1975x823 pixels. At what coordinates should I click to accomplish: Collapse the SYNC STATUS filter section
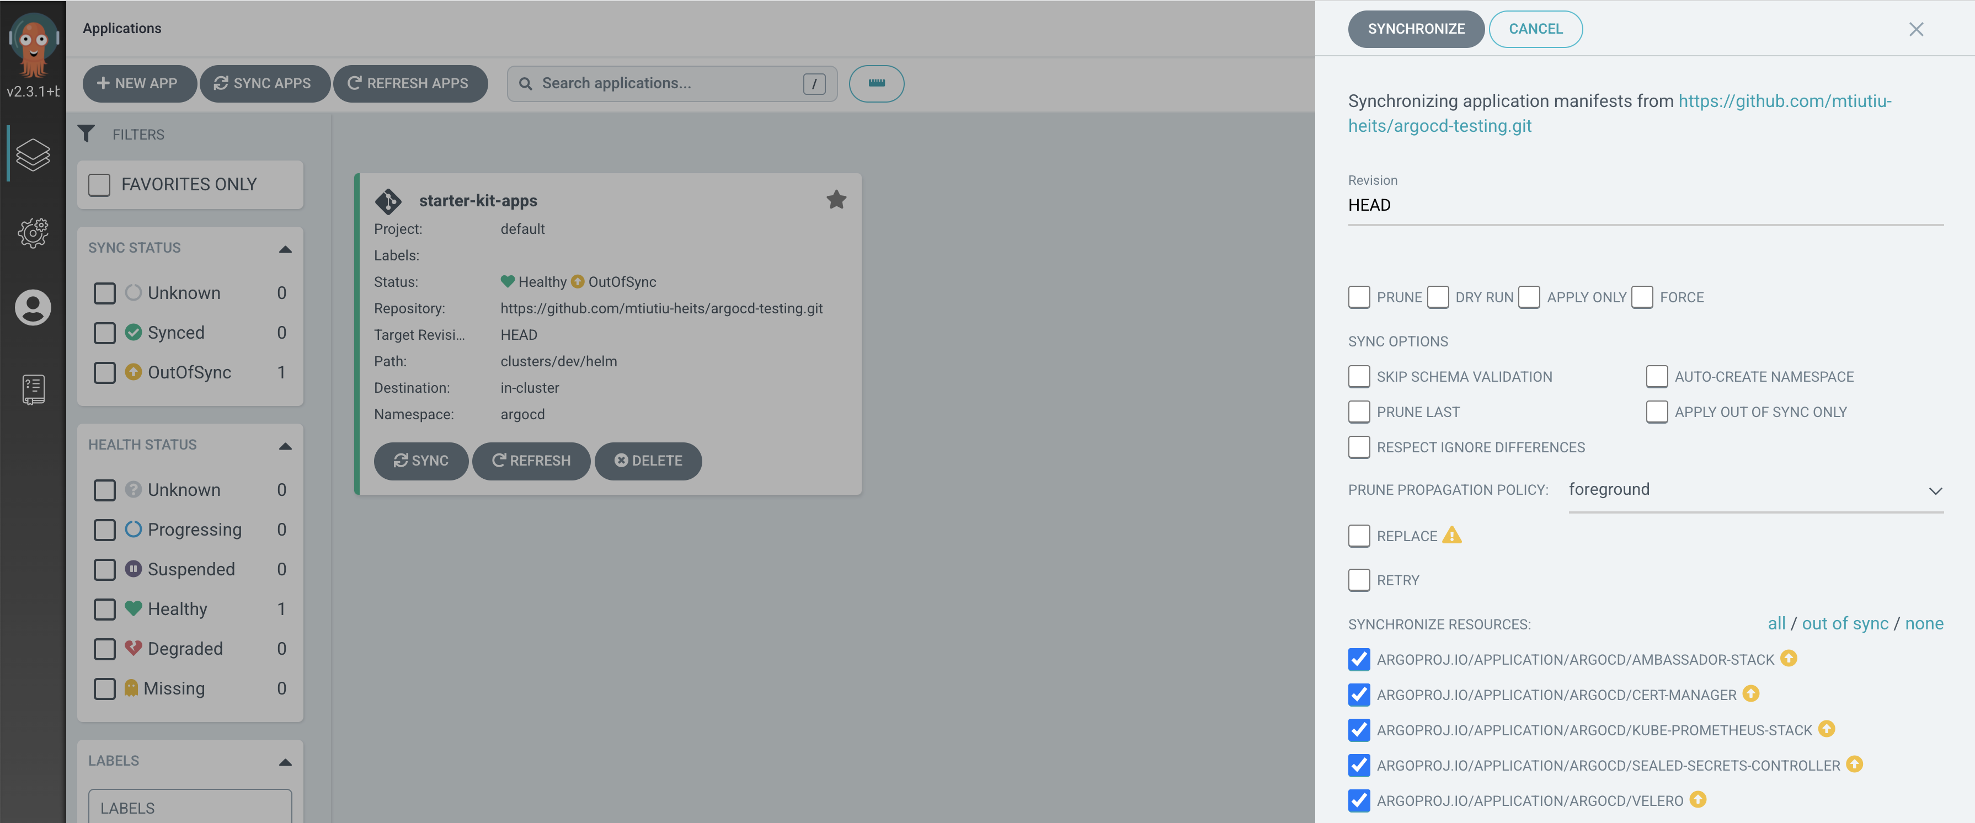(x=285, y=249)
